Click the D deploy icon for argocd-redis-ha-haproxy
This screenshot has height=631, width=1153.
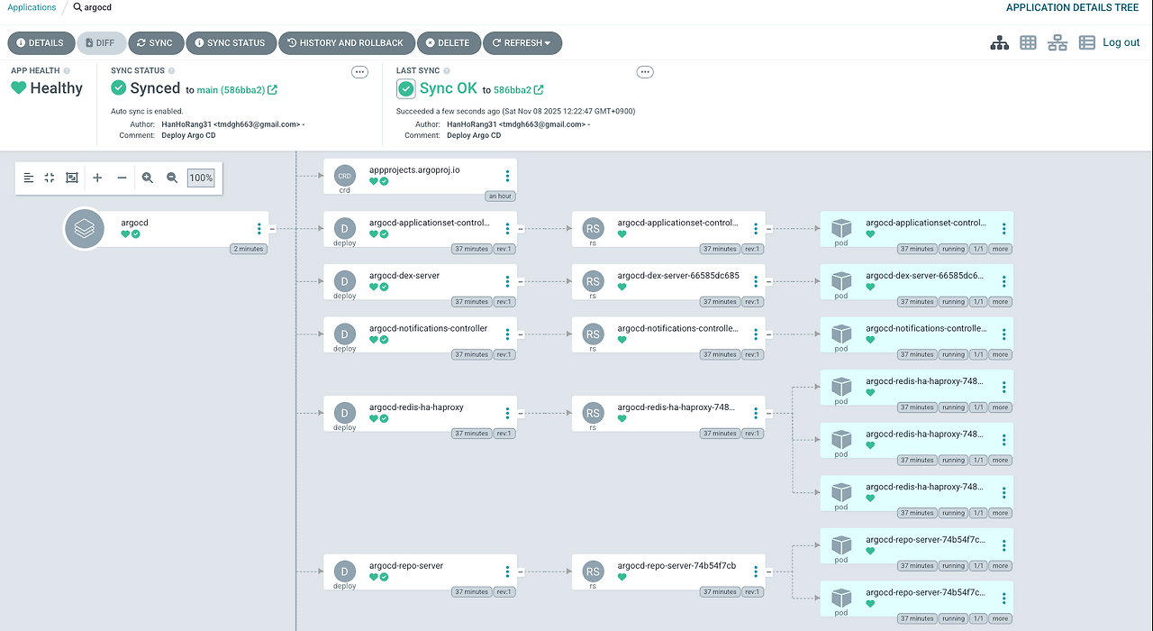tap(344, 413)
